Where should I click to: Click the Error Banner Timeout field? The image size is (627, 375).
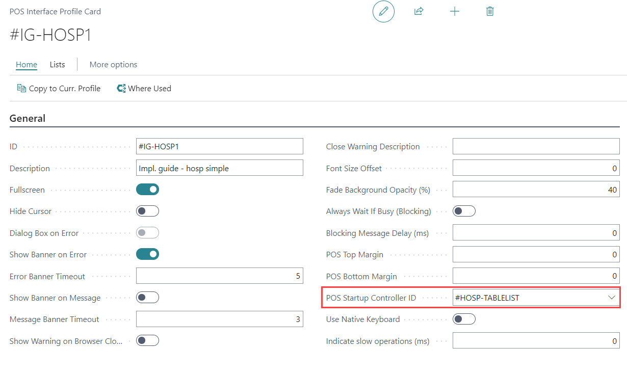219,276
